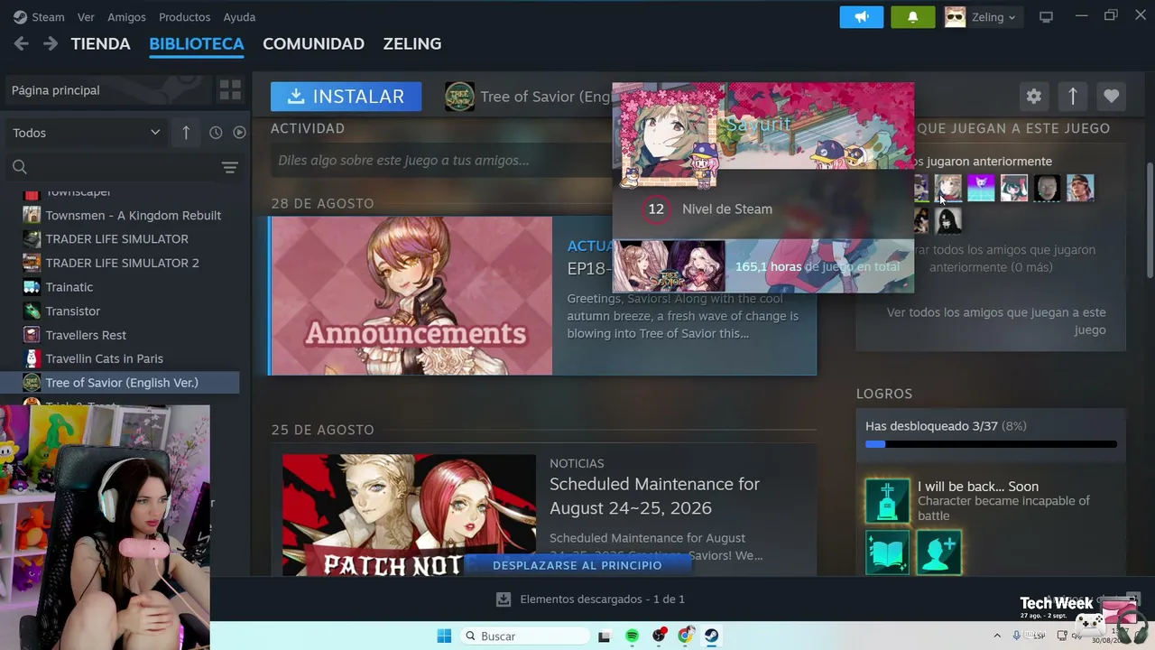Open the Ver menu
The width and height of the screenshot is (1155, 650).
click(x=86, y=17)
